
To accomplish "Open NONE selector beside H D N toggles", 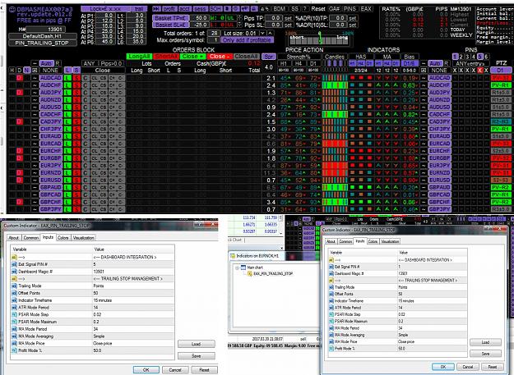I will (50, 71).
